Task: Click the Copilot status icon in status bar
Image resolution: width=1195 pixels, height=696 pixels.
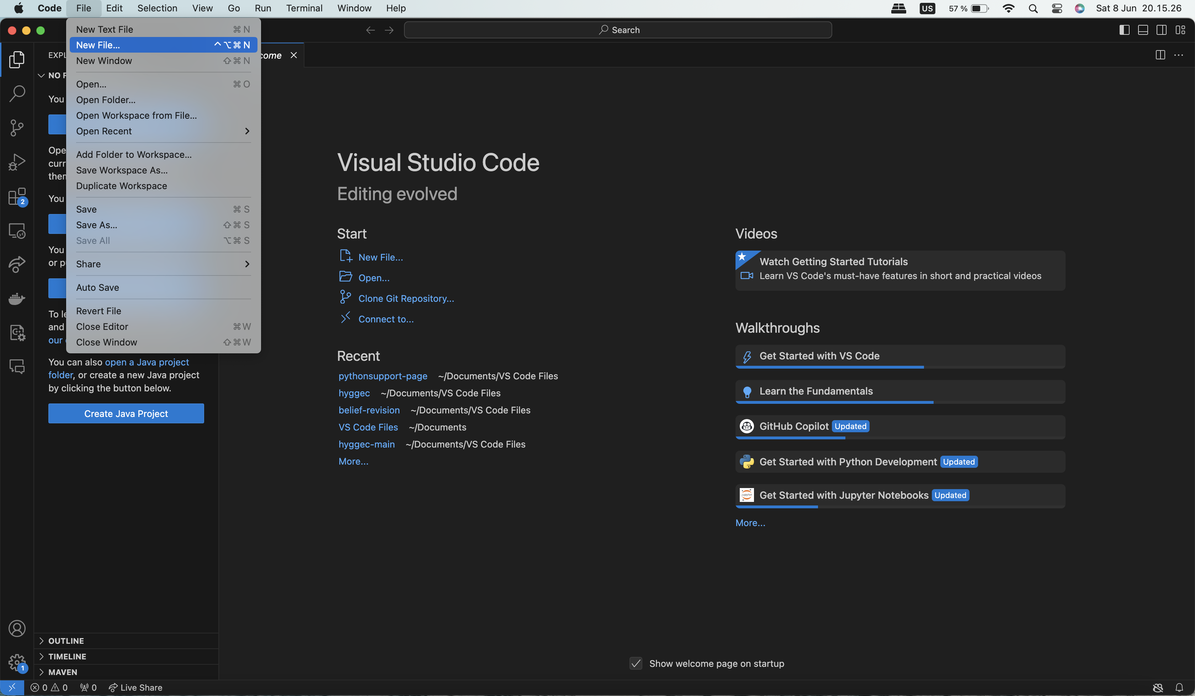Action: click(1158, 687)
